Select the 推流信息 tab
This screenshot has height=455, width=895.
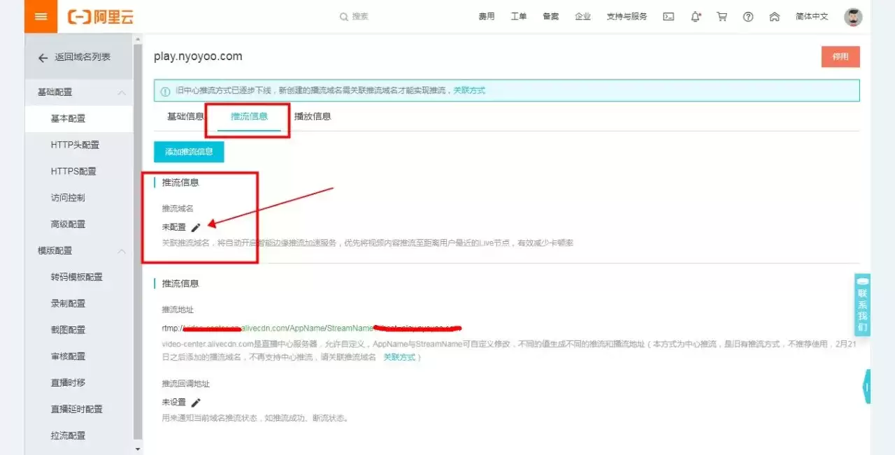[x=250, y=117]
